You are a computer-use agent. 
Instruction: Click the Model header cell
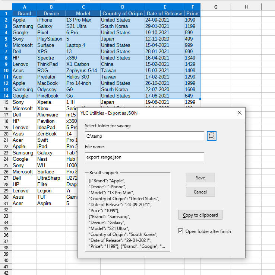pyautogui.click(x=83, y=13)
